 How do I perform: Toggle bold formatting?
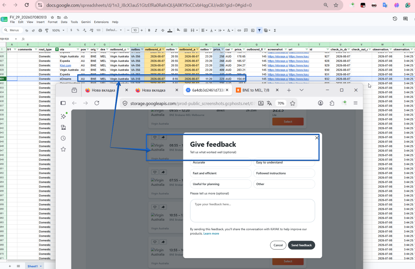[149, 30]
